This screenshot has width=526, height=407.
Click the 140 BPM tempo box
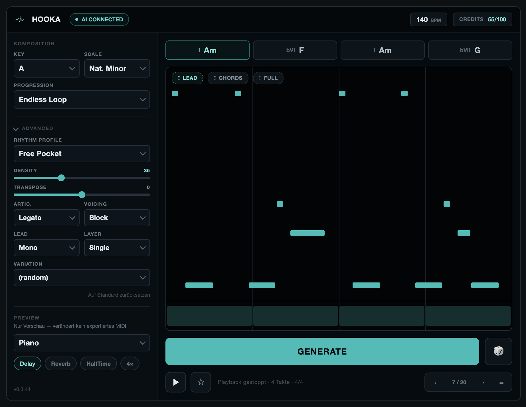pos(428,19)
